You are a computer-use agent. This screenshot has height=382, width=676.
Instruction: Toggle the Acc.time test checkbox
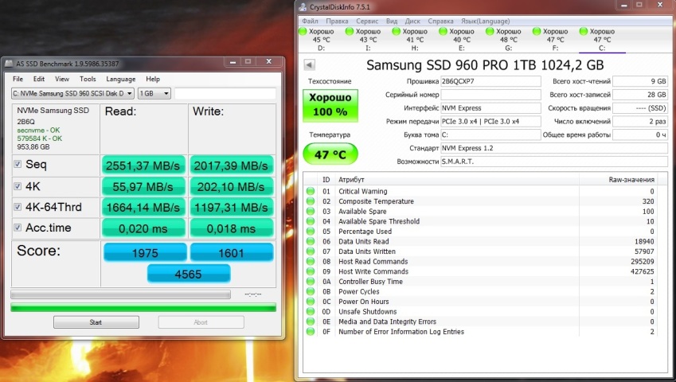point(18,228)
